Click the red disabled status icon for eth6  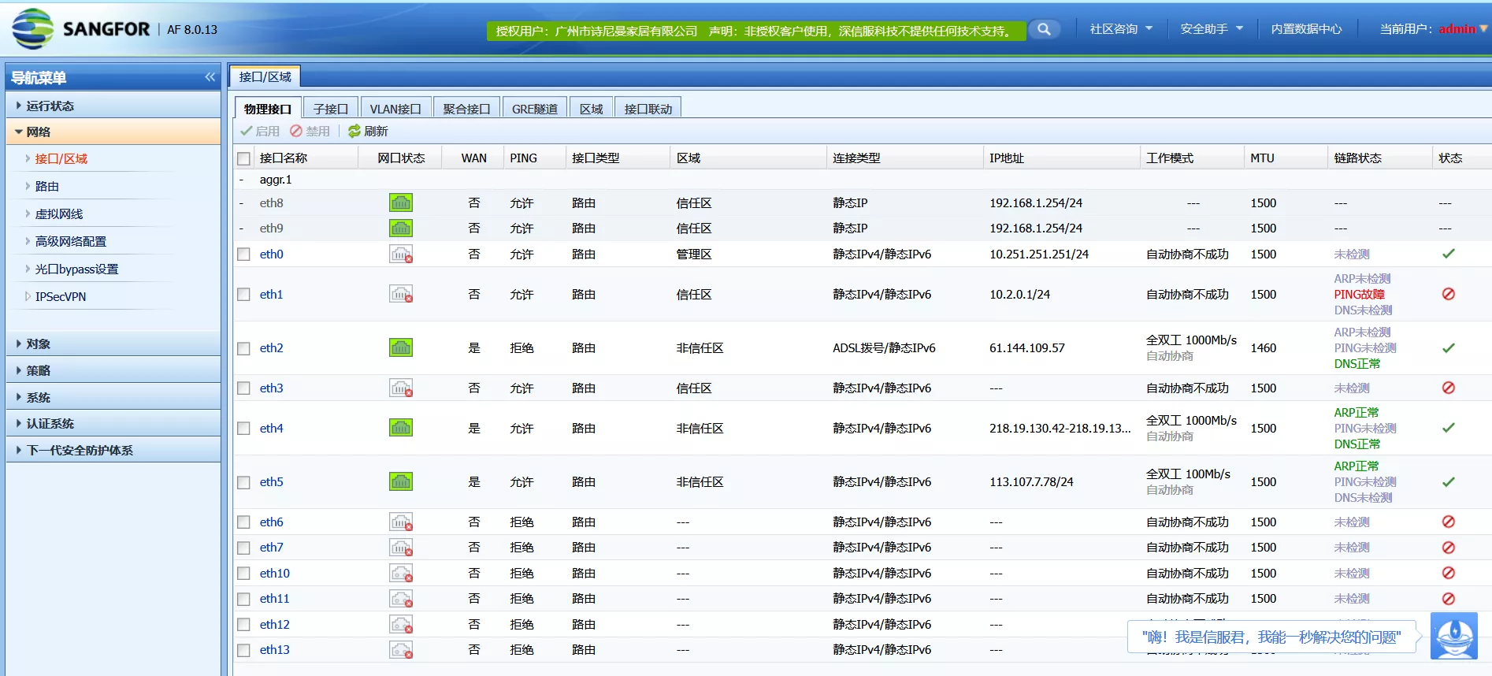(x=1448, y=522)
